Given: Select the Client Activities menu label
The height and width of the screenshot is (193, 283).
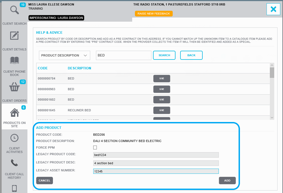Looking at the screenshot, I should tap(15, 150).
